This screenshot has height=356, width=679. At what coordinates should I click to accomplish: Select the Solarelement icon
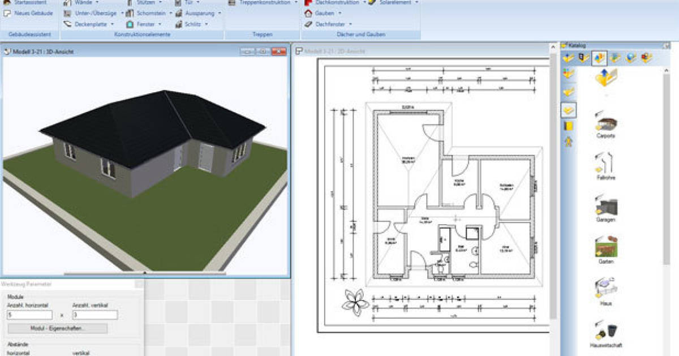pyautogui.click(x=371, y=2)
